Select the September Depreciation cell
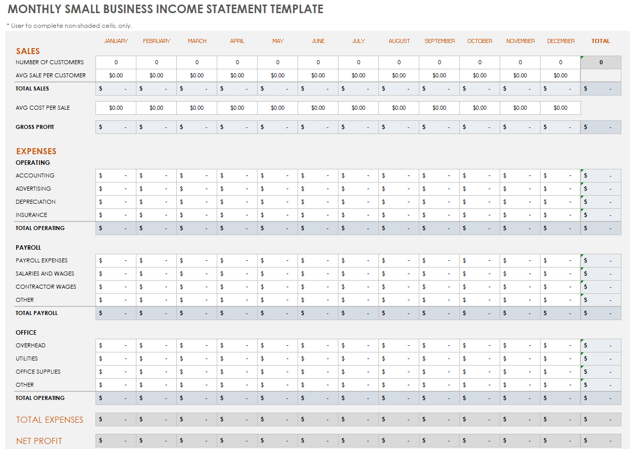Viewport: 633px width, 449px height. pos(439,202)
